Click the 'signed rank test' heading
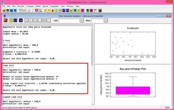Screen dimensions: 174x110 13,97
